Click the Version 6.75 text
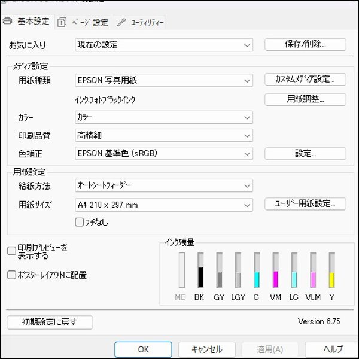 click(319, 321)
